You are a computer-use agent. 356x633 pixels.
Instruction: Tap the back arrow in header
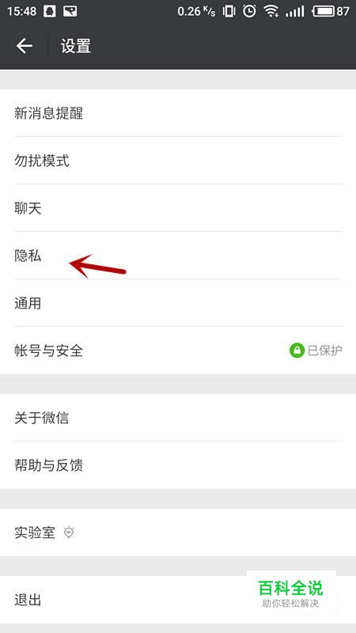[x=25, y=46]
